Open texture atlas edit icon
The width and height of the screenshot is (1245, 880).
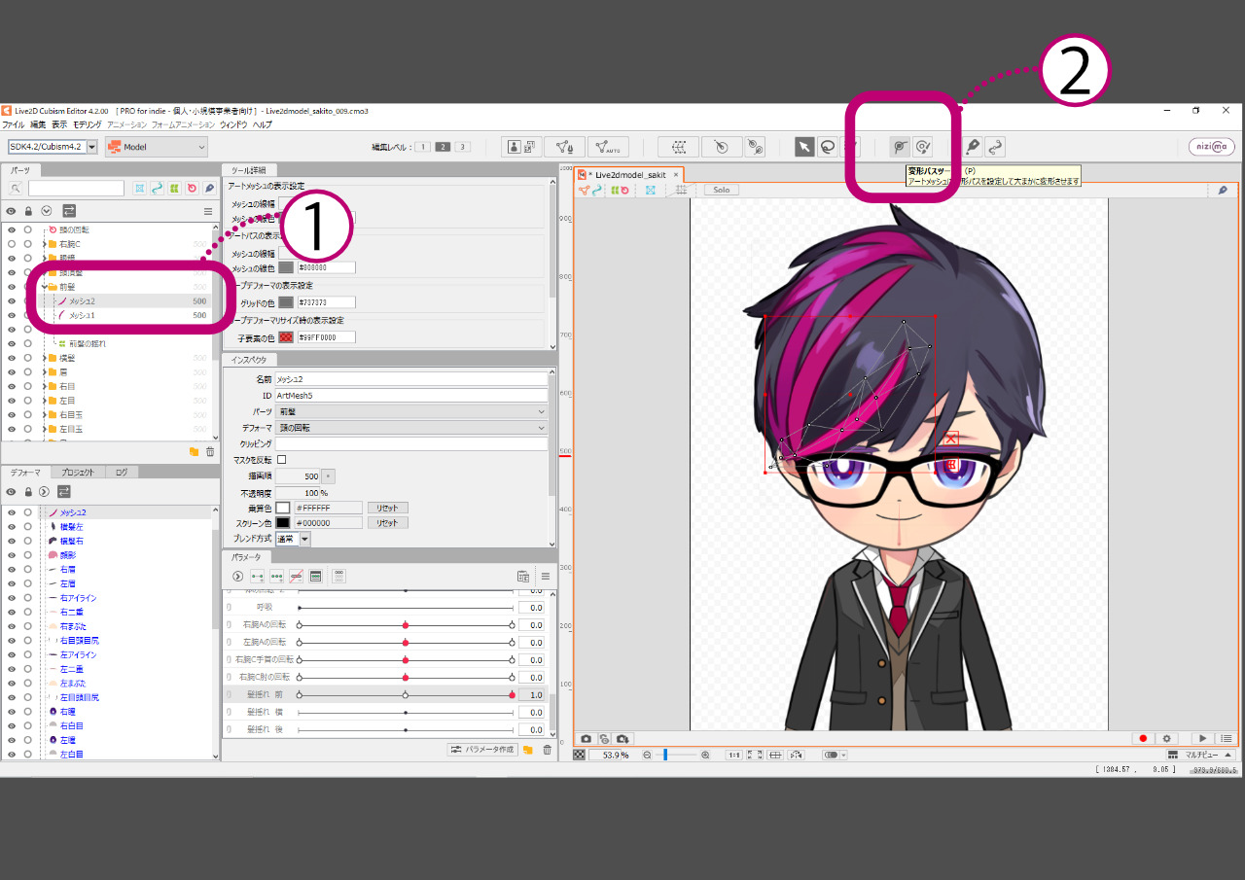522,147
